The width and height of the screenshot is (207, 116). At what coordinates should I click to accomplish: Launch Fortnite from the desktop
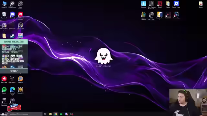[144, 4]
